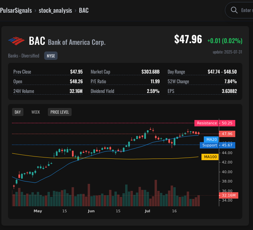Click the Support 45.67 label
Image resolution: width=253 pixels, height=230 pixels.
(218, 145)
